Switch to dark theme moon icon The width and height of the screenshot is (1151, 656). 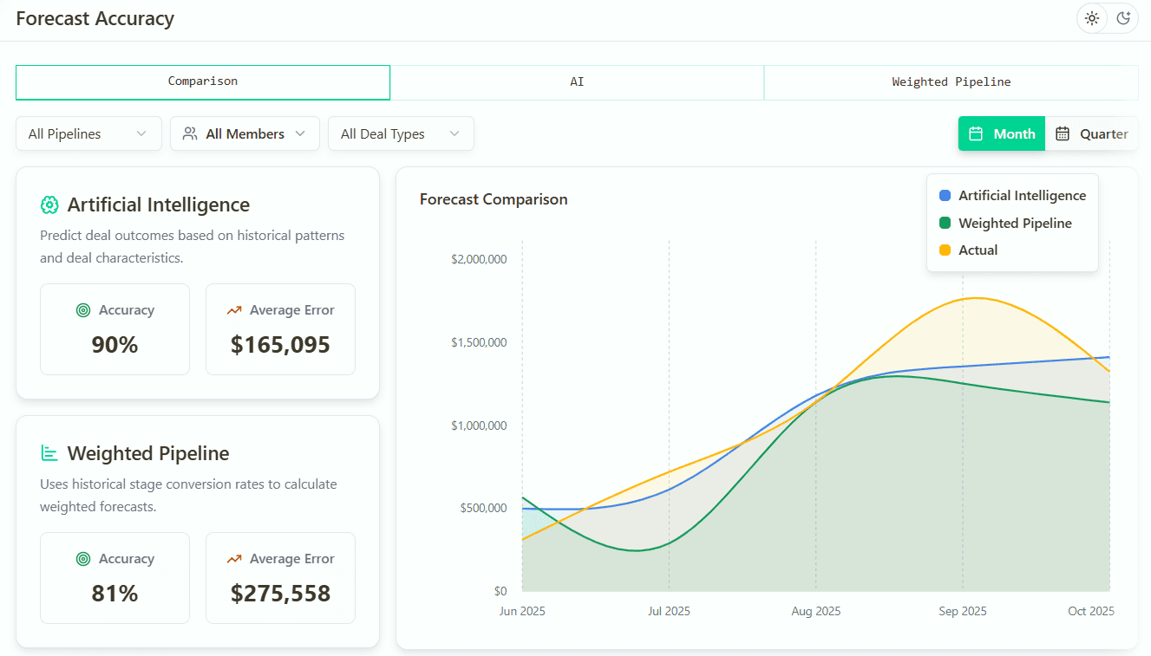1123,18
